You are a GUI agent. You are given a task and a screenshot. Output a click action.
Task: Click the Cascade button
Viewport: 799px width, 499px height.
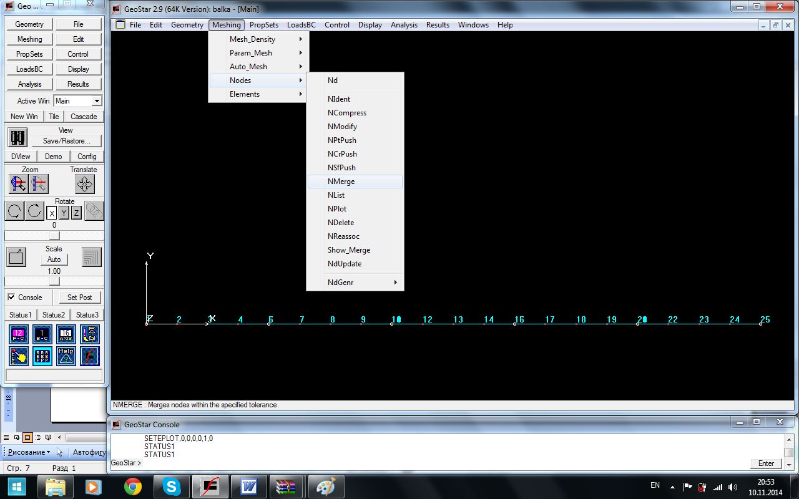click(84, 117)
